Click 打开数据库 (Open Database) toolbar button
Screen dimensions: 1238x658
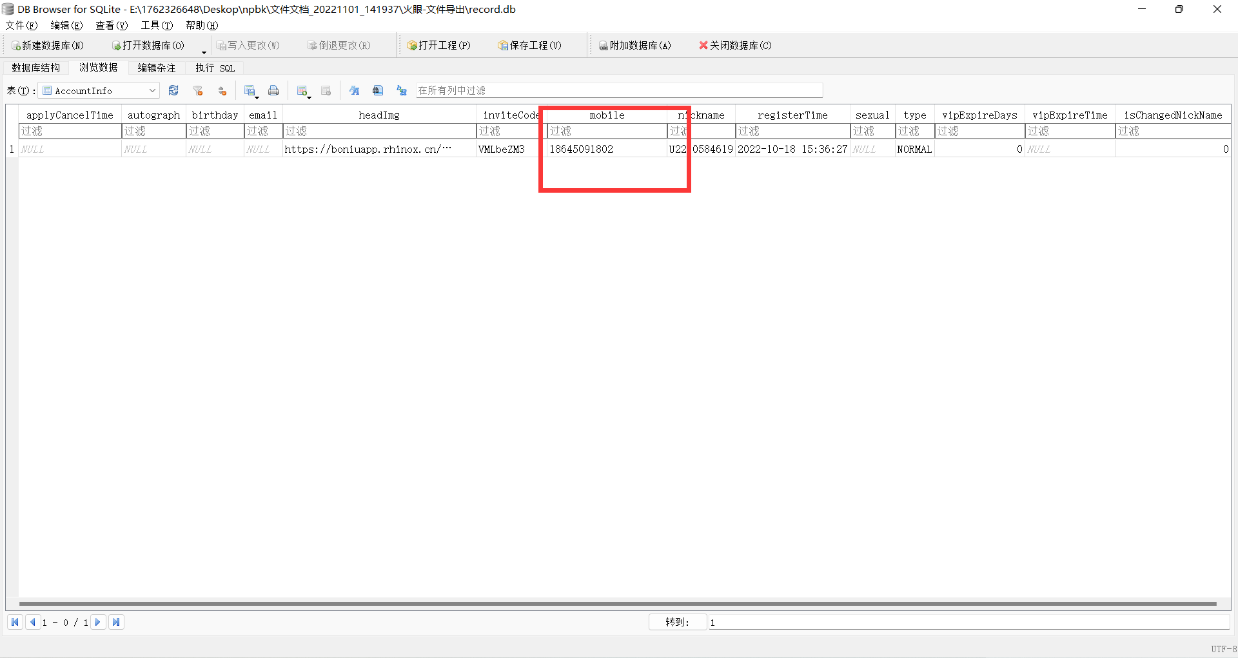(x=148, y=45)
